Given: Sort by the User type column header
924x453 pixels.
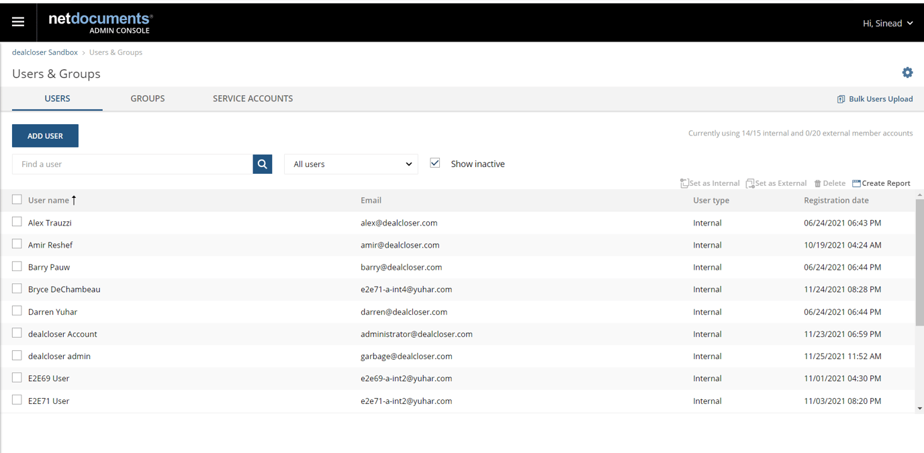Looking at the screenshot, I should [711, 200].
